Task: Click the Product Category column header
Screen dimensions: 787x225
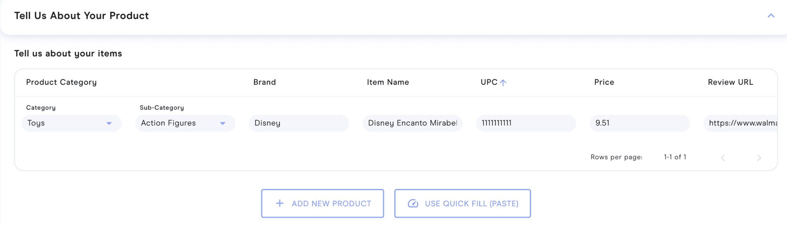Action: click(61, 82)
